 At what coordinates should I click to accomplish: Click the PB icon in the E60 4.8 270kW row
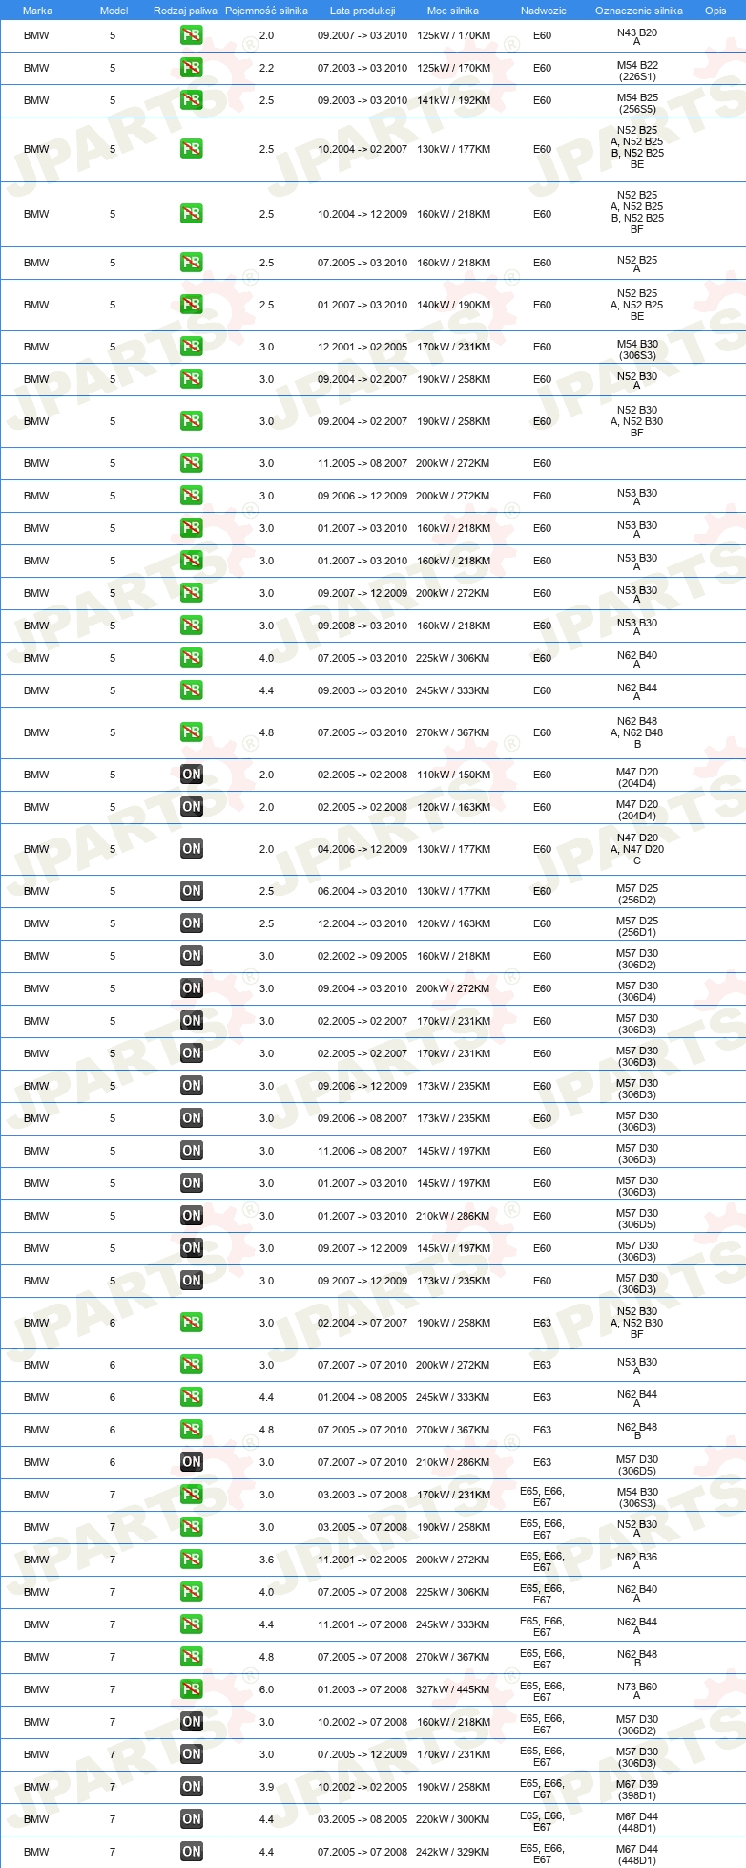(192, 732)
